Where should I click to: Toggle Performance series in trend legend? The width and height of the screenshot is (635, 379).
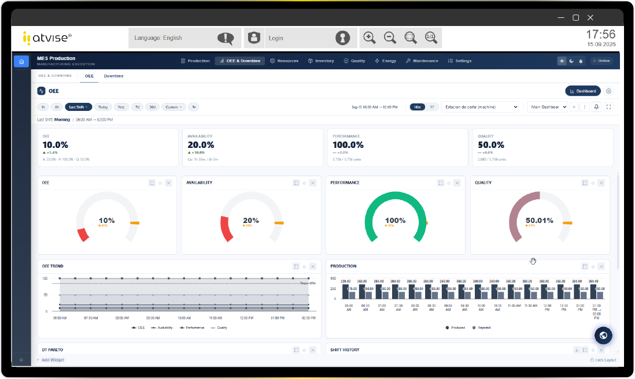[191, 328]
